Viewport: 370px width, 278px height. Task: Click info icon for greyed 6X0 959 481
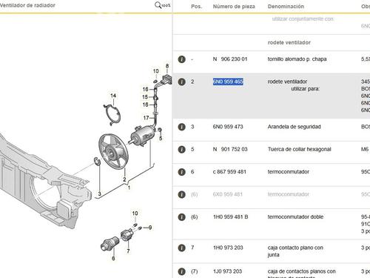tap(182, 194)
